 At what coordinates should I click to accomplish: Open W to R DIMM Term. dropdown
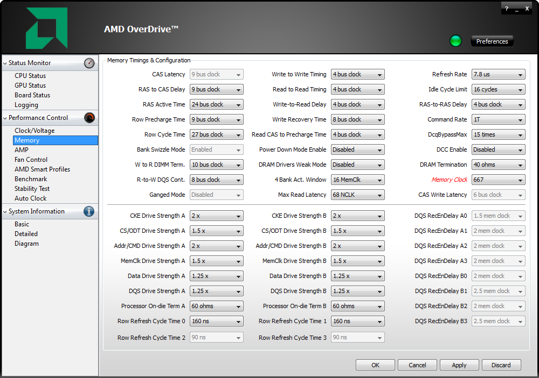[x=217, y=165]
